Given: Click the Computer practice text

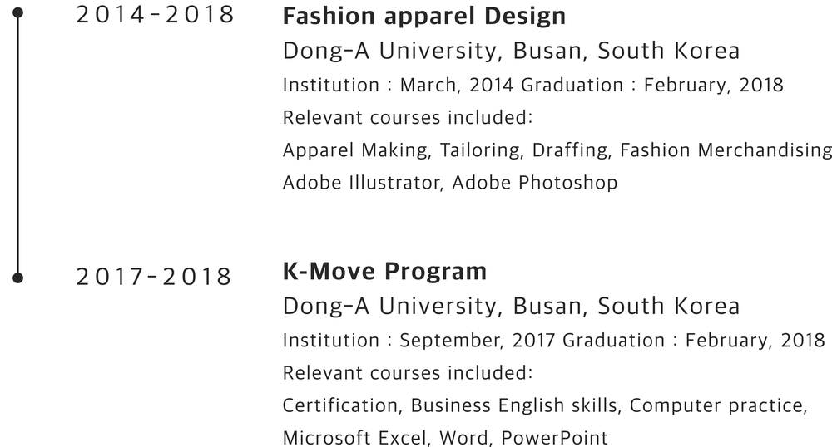Looking at the screenshot, I should 719,405.
